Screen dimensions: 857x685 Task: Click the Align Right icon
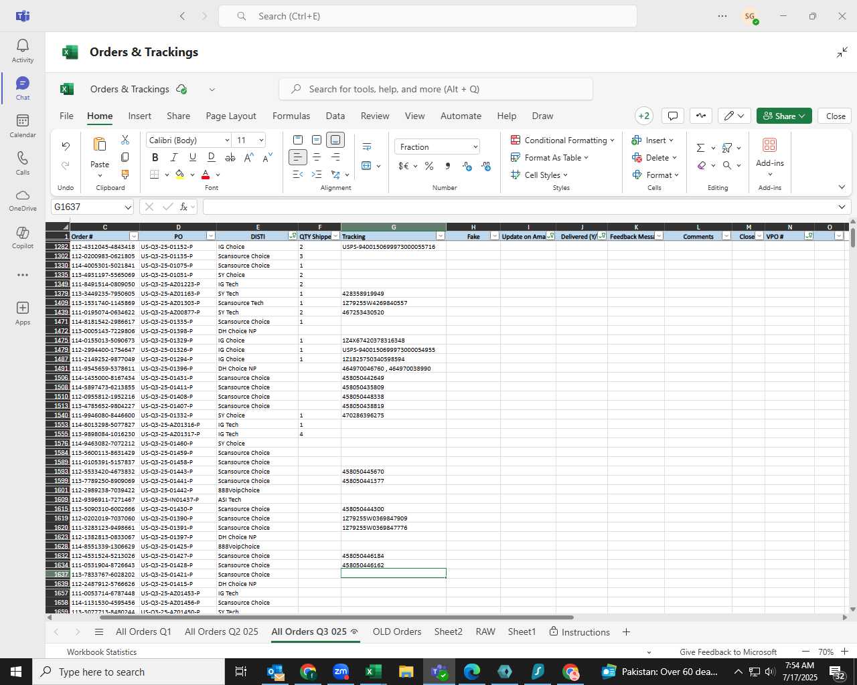[x=335, y=157]
